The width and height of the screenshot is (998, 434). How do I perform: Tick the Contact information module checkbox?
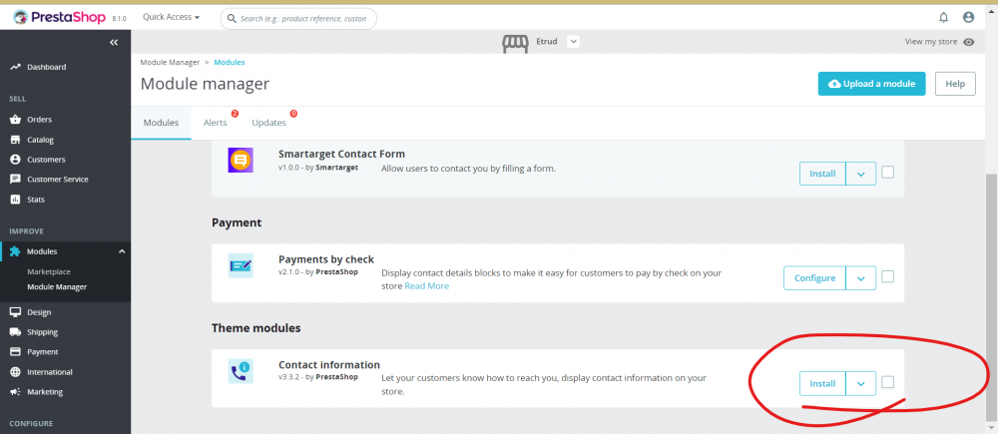[x=888, y=382]
